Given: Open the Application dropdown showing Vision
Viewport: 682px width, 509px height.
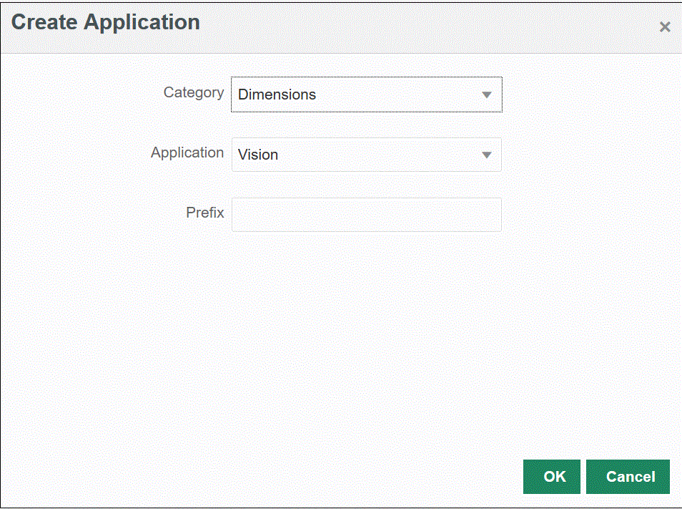Looking at the screenshot, I should [366, 155].
